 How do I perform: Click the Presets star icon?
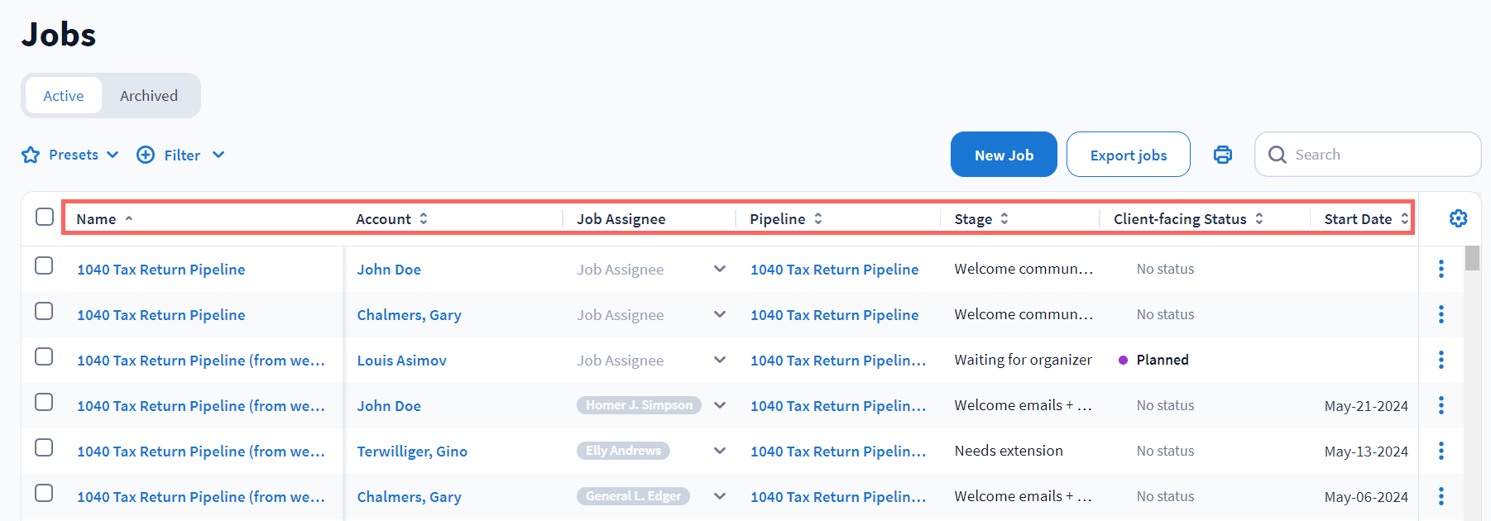(31, 155)
